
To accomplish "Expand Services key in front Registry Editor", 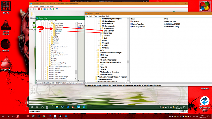I will click(100, 36).
